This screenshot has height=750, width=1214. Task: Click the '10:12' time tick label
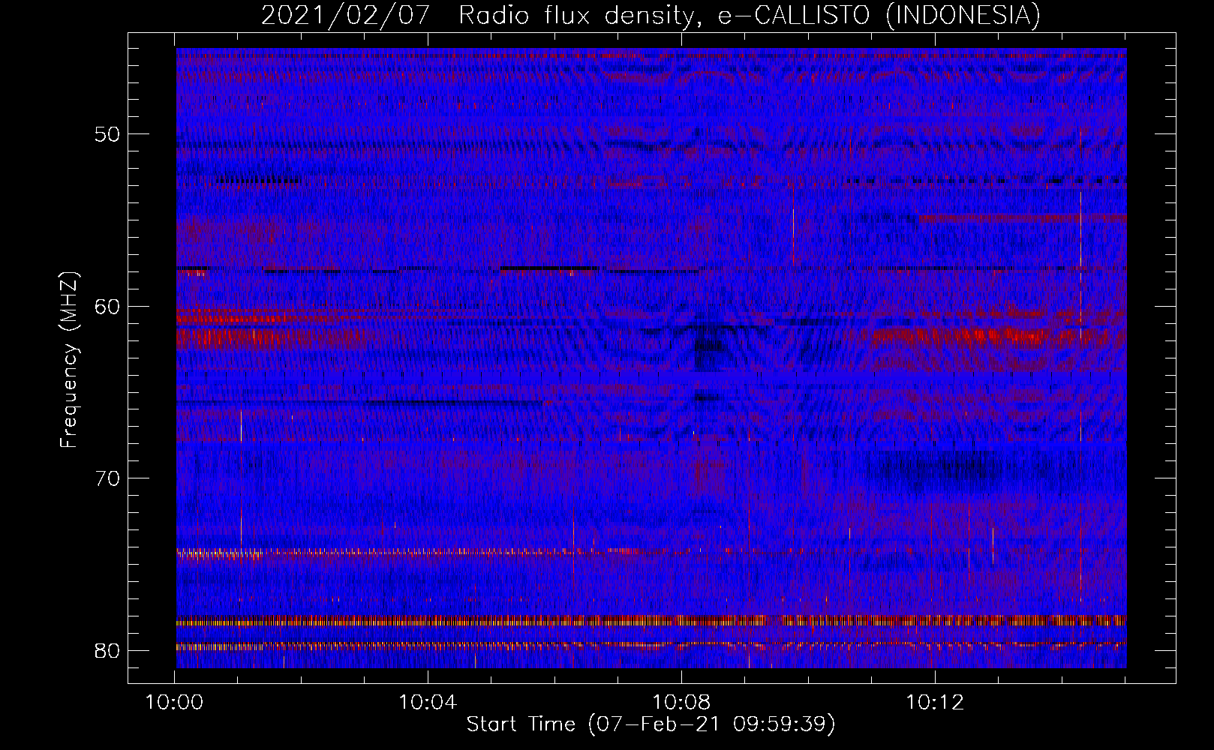click(x=935, y=703)
